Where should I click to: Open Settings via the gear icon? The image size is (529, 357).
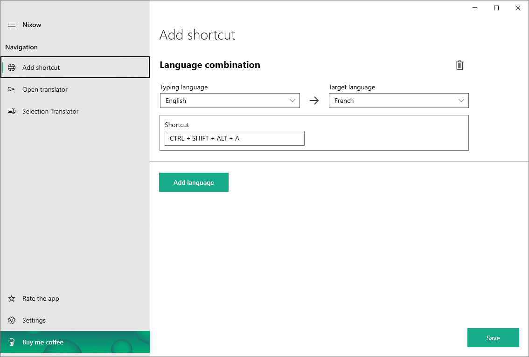click(12, 320)
